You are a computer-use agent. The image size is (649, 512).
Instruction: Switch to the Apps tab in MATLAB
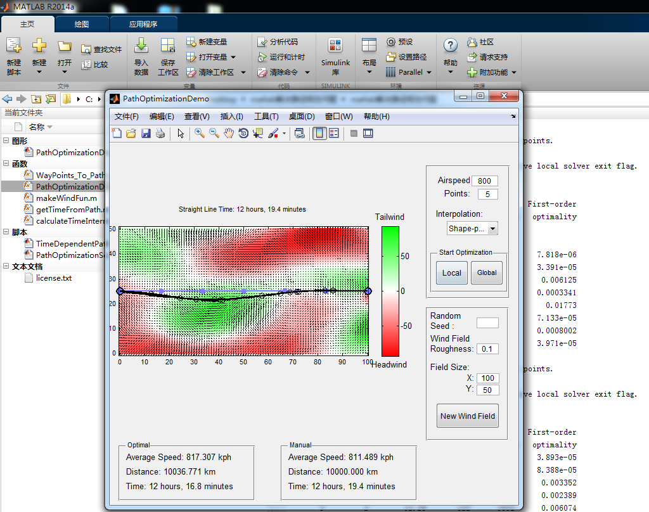click(143, 25)
